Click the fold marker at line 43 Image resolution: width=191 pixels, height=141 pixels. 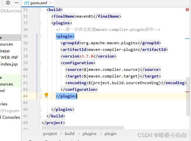(x=40, y=89)
